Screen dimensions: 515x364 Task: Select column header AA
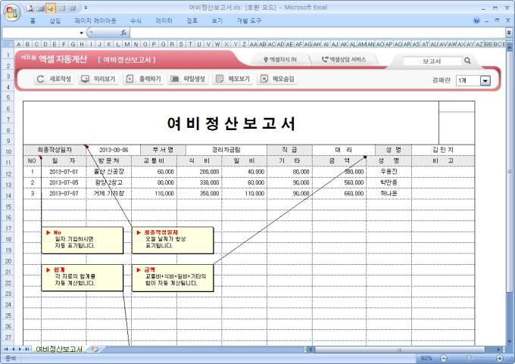[253, 44]
